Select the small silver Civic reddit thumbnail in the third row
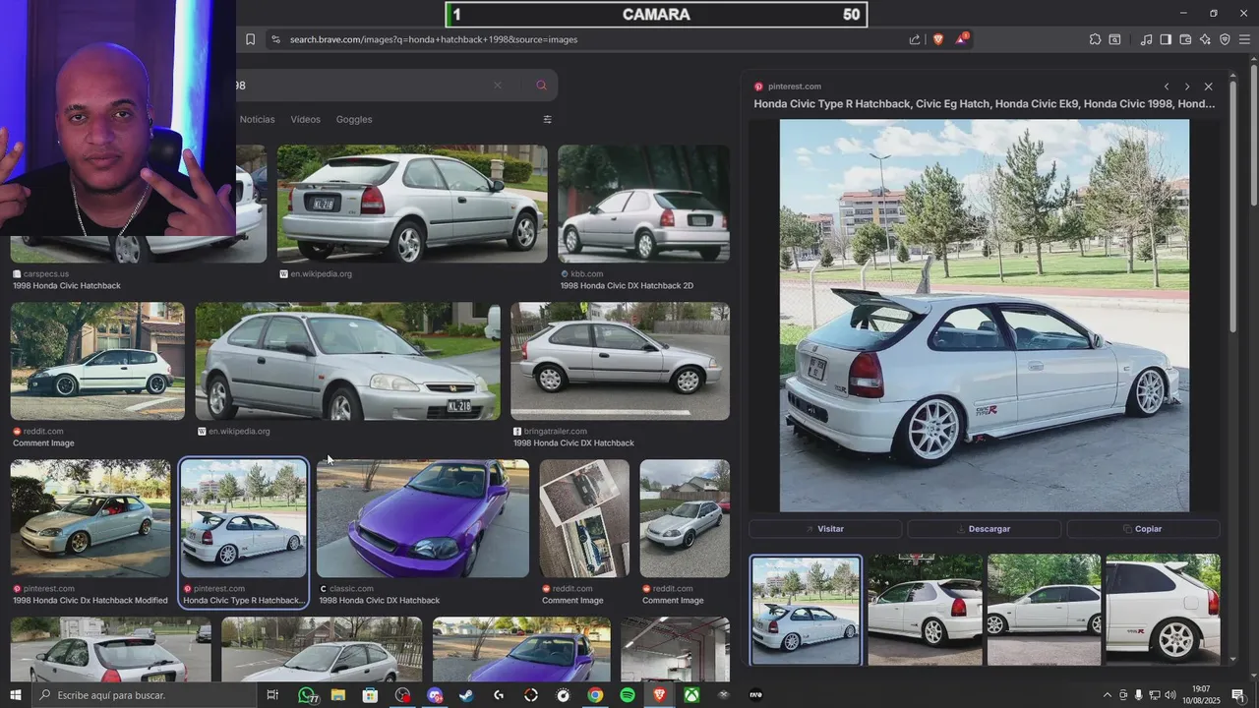The image size is (1259, 708). pyautogui.click(x=685, y=518)
